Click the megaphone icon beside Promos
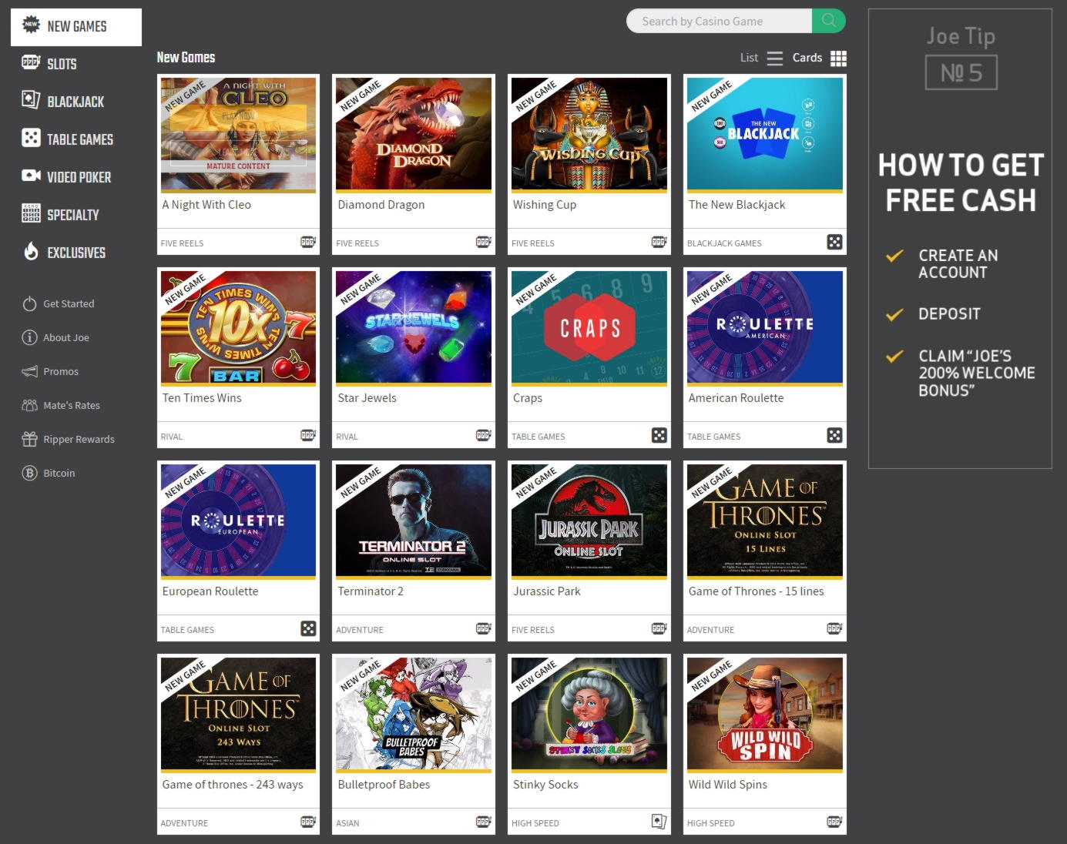 click(29, 371)
